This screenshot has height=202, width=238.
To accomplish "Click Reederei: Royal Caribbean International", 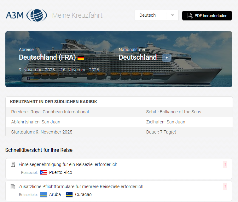I will click(x=50, y=112).
